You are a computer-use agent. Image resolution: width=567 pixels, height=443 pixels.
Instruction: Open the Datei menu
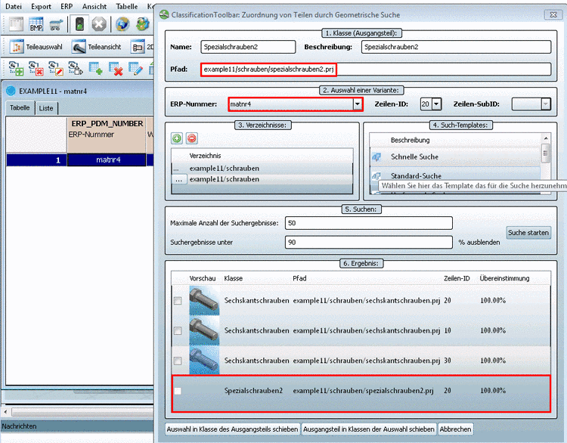14,6
